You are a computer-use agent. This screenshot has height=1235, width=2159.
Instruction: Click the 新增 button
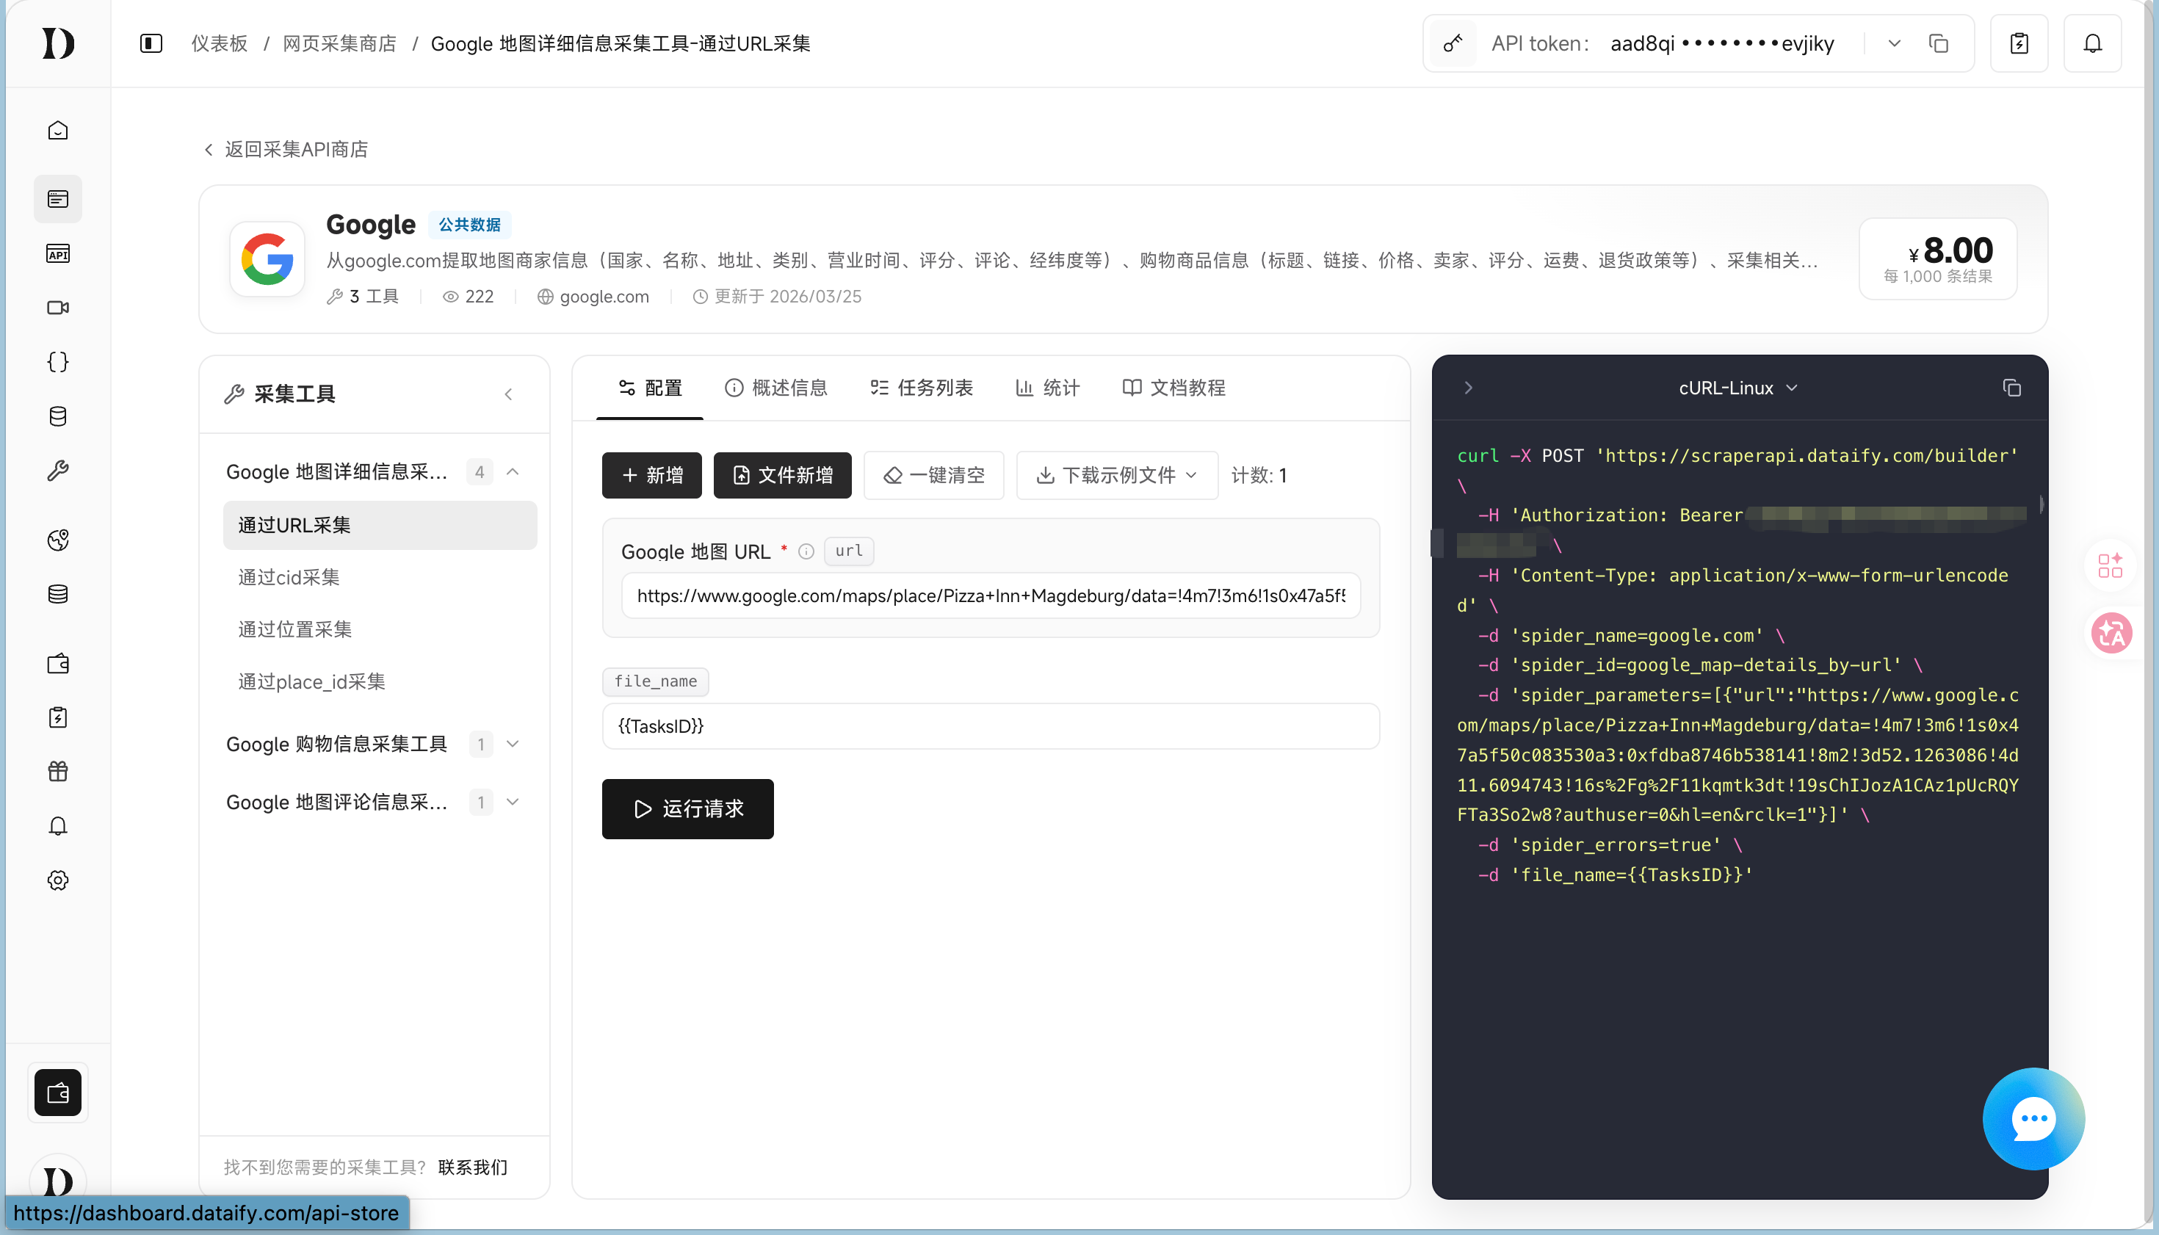coord(651,475)
